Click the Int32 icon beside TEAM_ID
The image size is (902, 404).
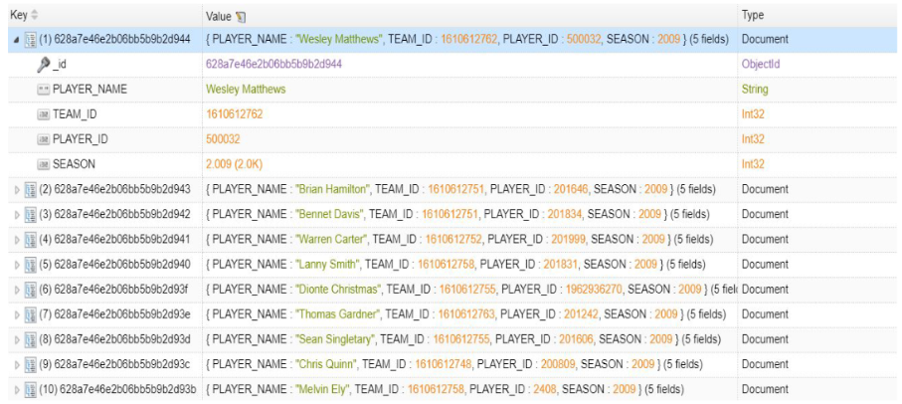[43, 114]
